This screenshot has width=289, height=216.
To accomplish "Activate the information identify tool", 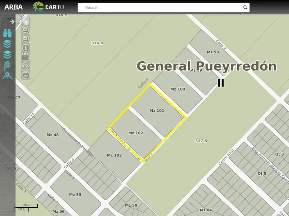I will pyautogui.click(x=26, y=48).
